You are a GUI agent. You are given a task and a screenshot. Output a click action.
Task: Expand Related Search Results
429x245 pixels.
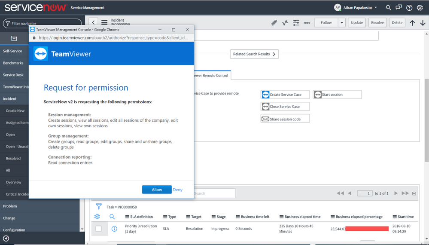255,54
